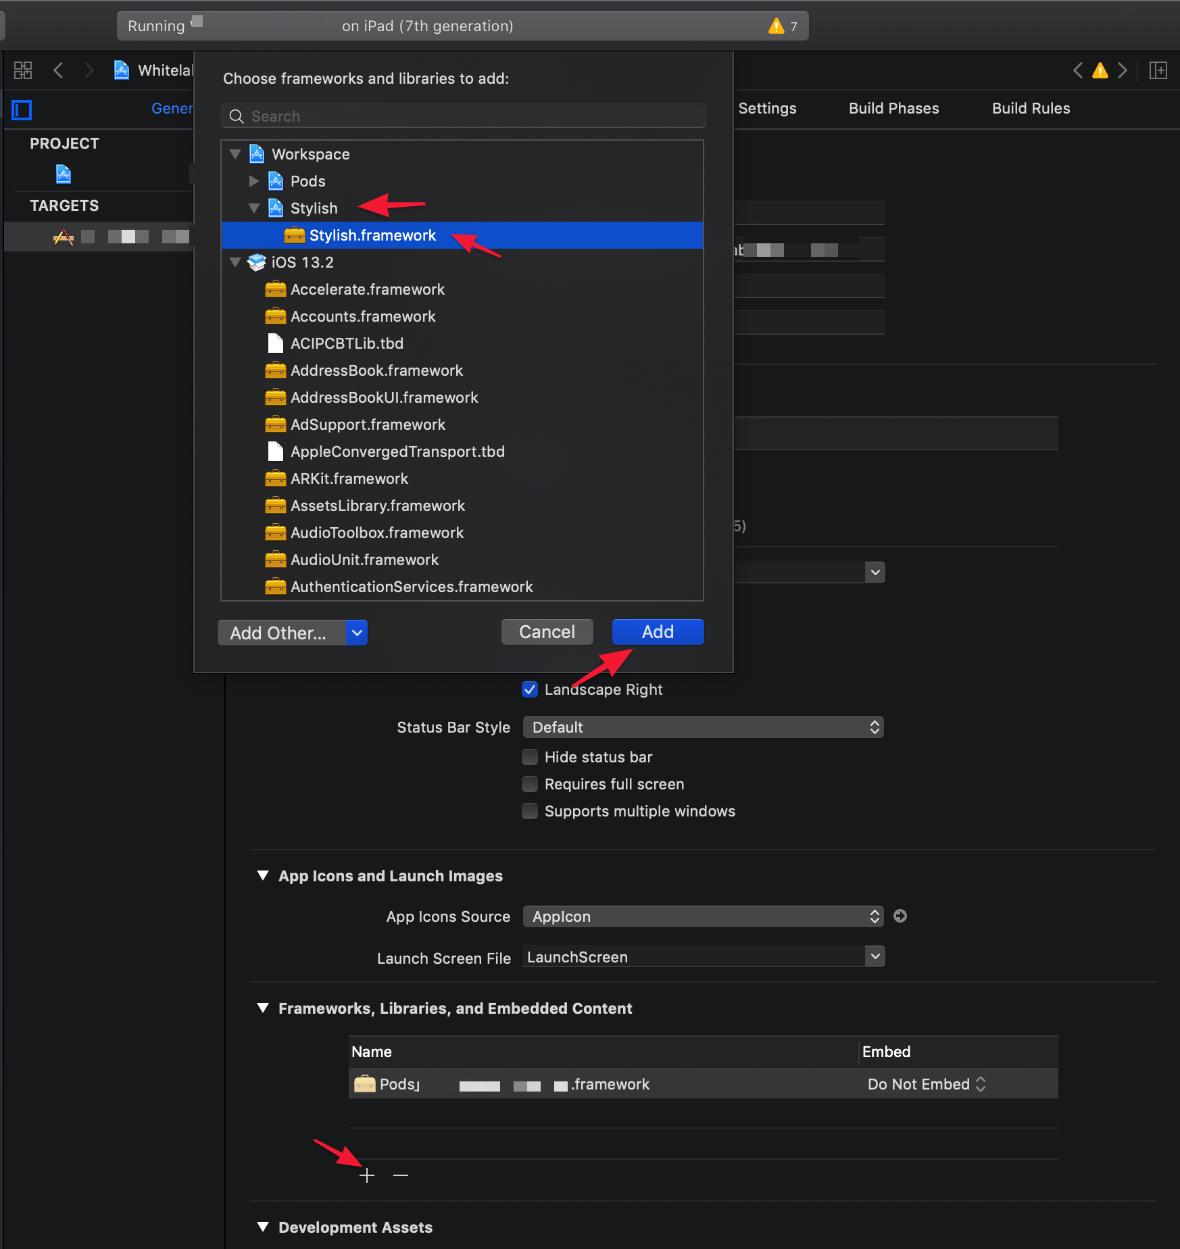The height and width of the screenshot is (1249, 1180).
Task: Open the related items grid icon
Action: (23, 70)
